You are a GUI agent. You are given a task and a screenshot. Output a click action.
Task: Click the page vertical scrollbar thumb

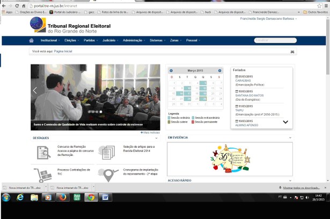328,47
